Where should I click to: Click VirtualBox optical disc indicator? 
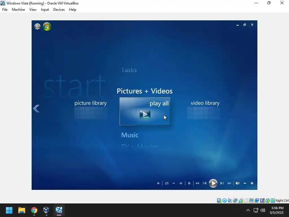[224, 201]
